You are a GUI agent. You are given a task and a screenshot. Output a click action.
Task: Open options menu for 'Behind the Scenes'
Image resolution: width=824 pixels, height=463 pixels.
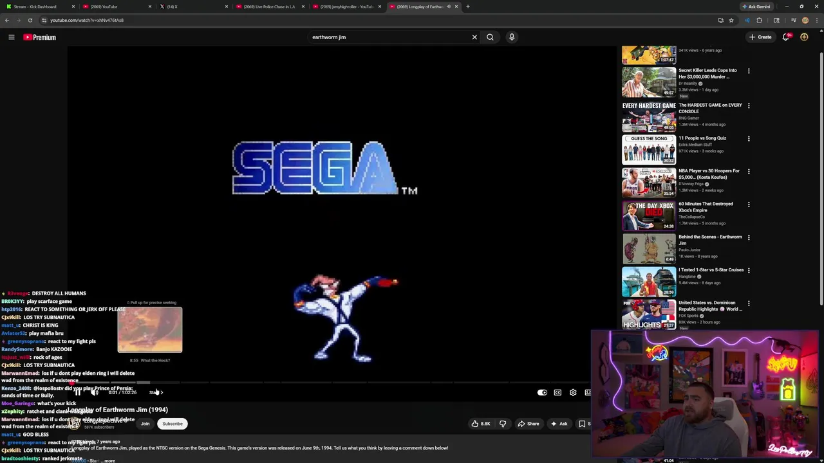[749, 237]
